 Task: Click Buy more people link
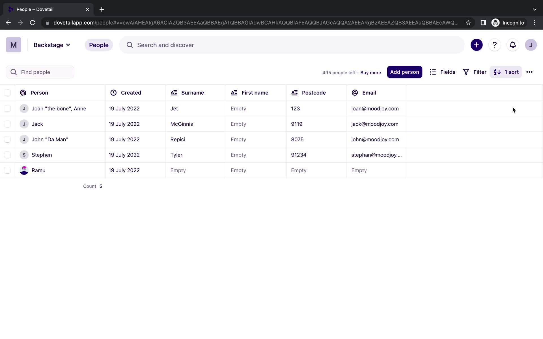[x=370, y=72]
